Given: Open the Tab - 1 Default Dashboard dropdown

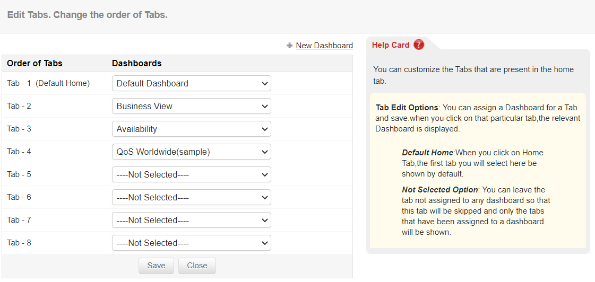Looking at the screenshot, I should click(191, 83).
